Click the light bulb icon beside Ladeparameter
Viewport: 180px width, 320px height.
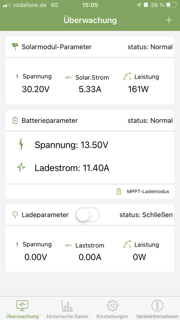tap(15, 215)
